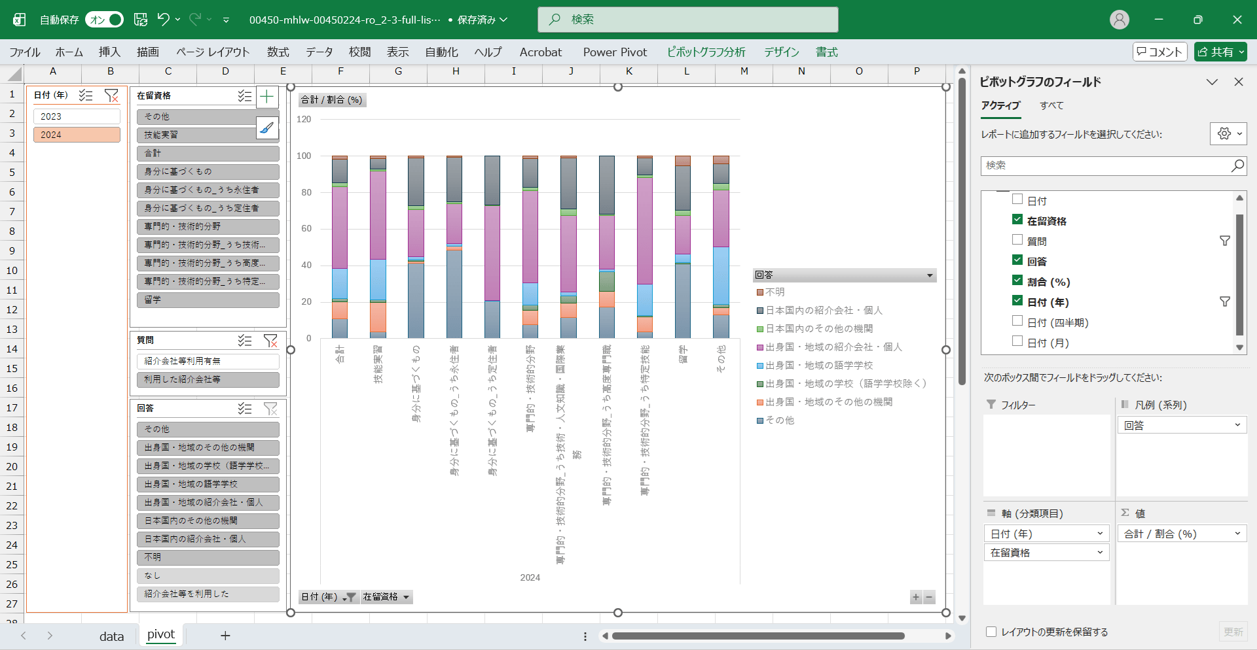Viewport: 1257px width, 650px height.
Task: Open 合計 / 割合 (%) value field dropdown
Action: tap(1237, 534)
